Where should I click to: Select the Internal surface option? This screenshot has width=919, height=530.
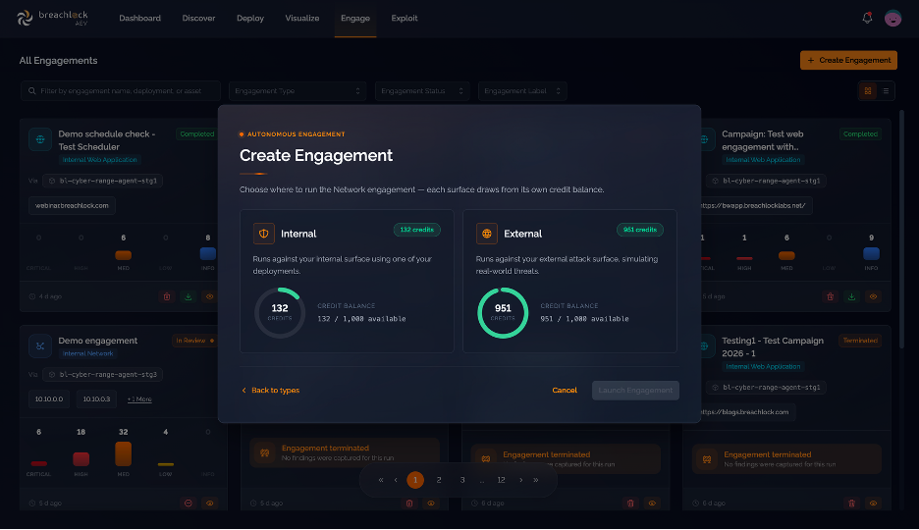(347, 281)
